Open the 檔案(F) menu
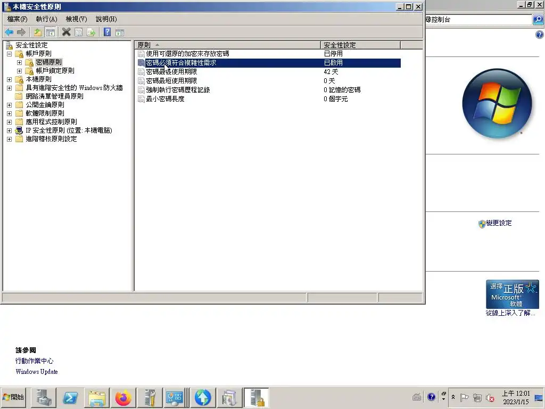 (17, 19)
